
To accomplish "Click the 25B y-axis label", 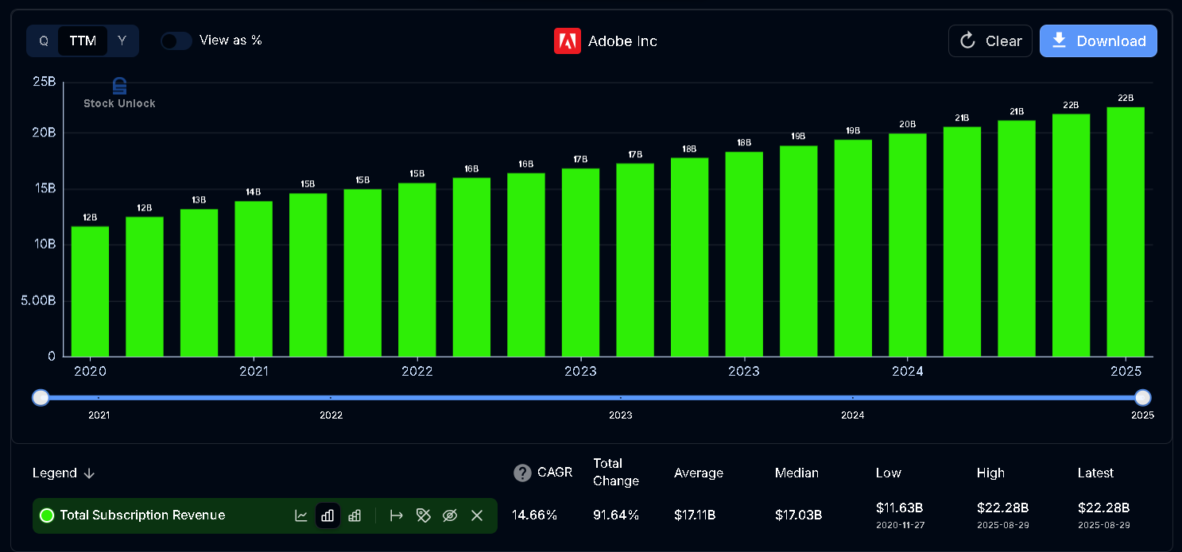I will 44,82.
